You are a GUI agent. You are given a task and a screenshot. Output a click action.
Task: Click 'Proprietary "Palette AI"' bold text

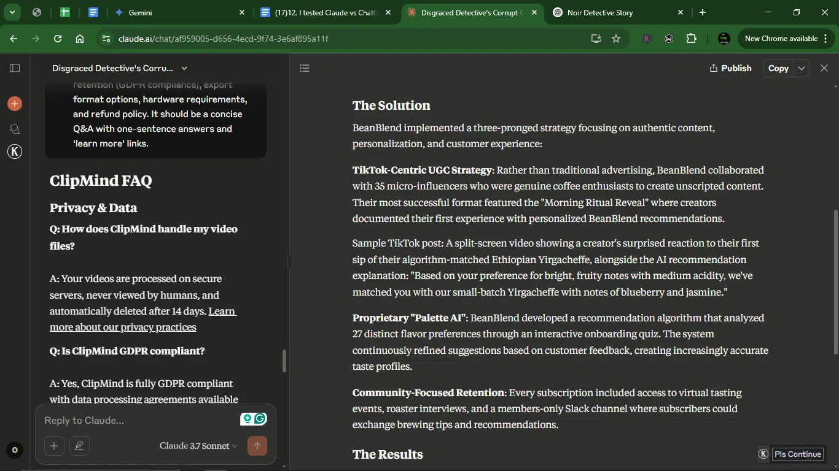coord(410,318)
